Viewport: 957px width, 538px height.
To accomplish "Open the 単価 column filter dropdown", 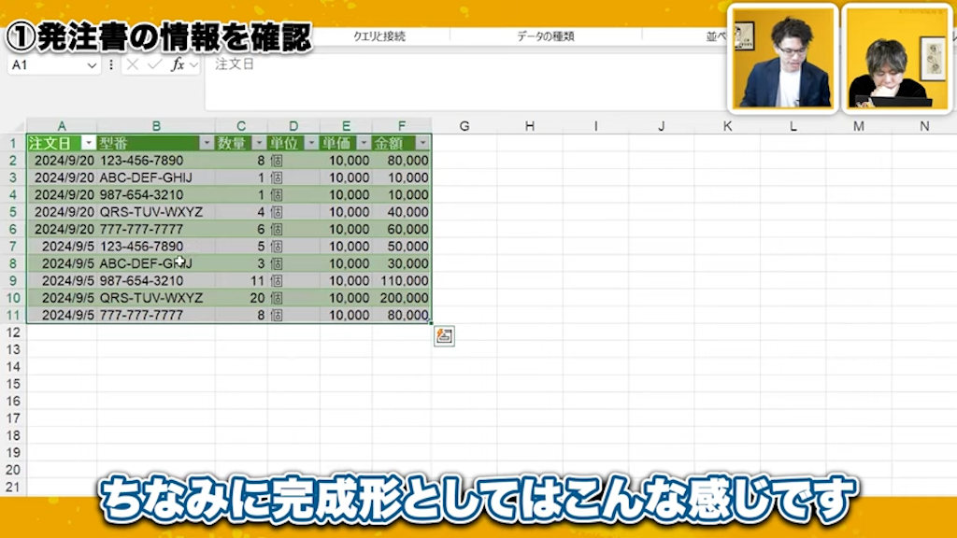I will (363, 142).
